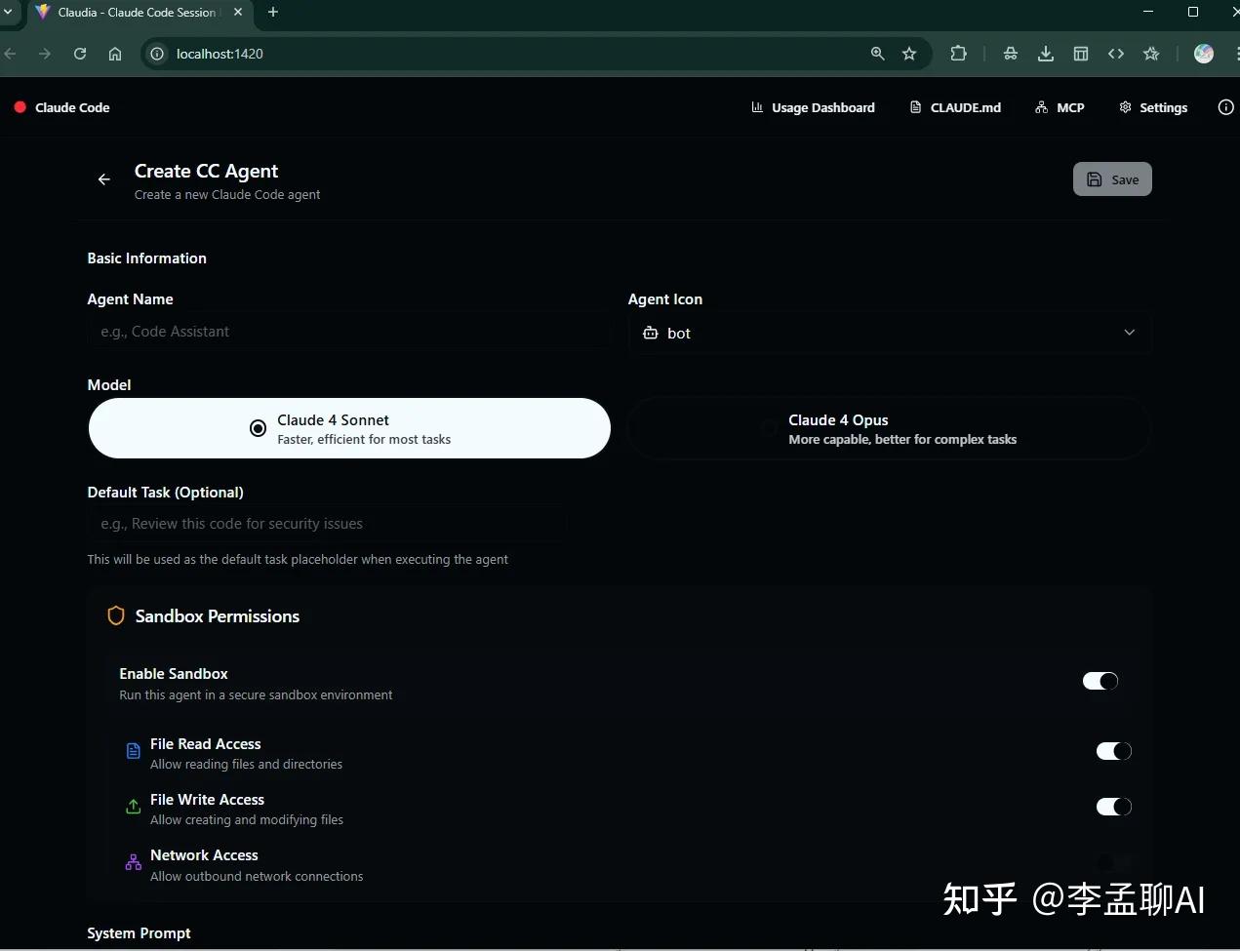Click the info icon at far top right
This screenshot has width=1240, height=951.
pyautogui.click(x=1225, y=107)
